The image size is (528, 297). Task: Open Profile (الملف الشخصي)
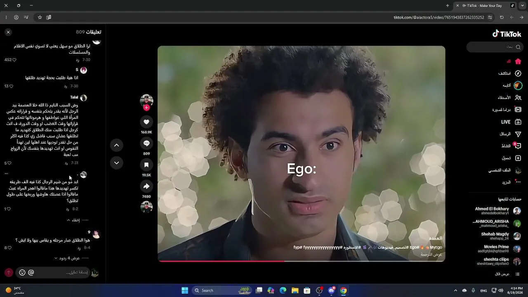click(505, 170)
